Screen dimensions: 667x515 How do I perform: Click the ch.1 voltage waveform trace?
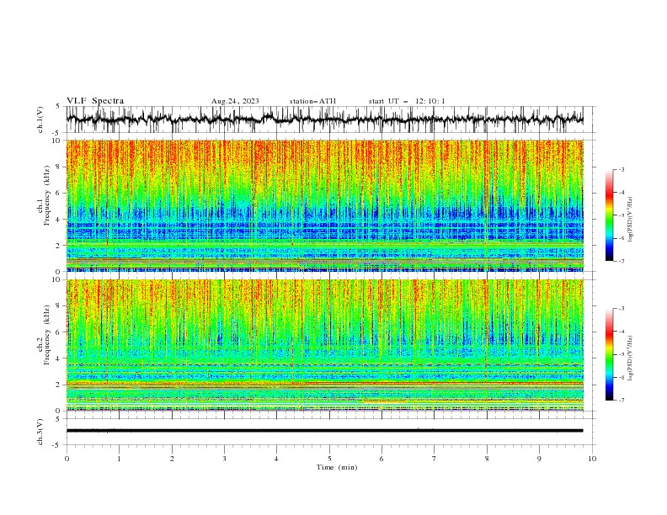pyautogui.click(x=324, y=119)
